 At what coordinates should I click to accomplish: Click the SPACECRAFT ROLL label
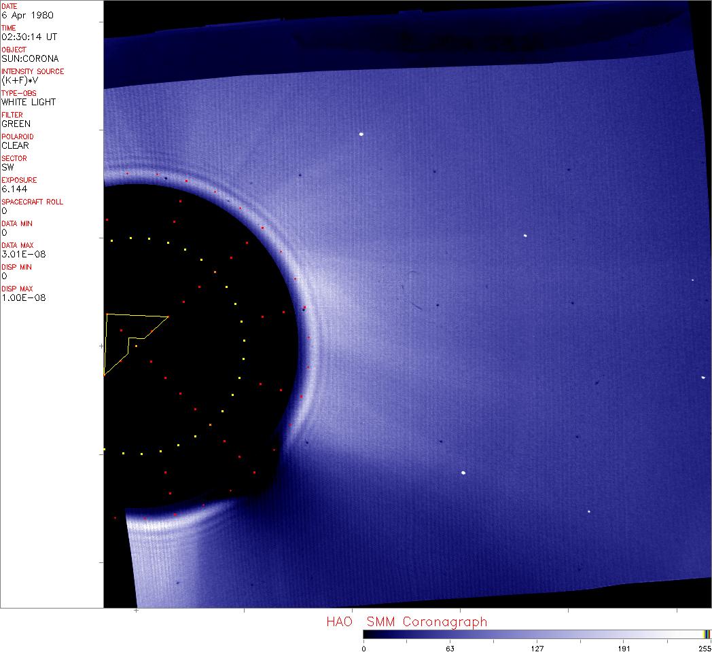[x=33, y=202]
